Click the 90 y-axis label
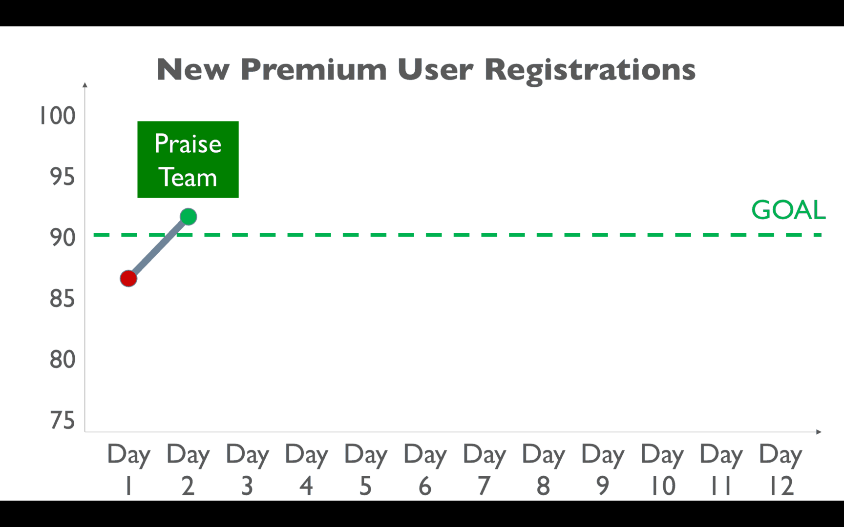The width and height of the screenshot is (844, 527). 62,238
